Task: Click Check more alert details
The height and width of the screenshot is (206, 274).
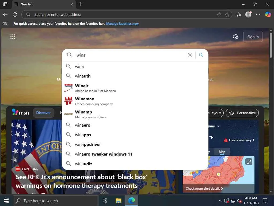Action: click(x=204, y=189)
